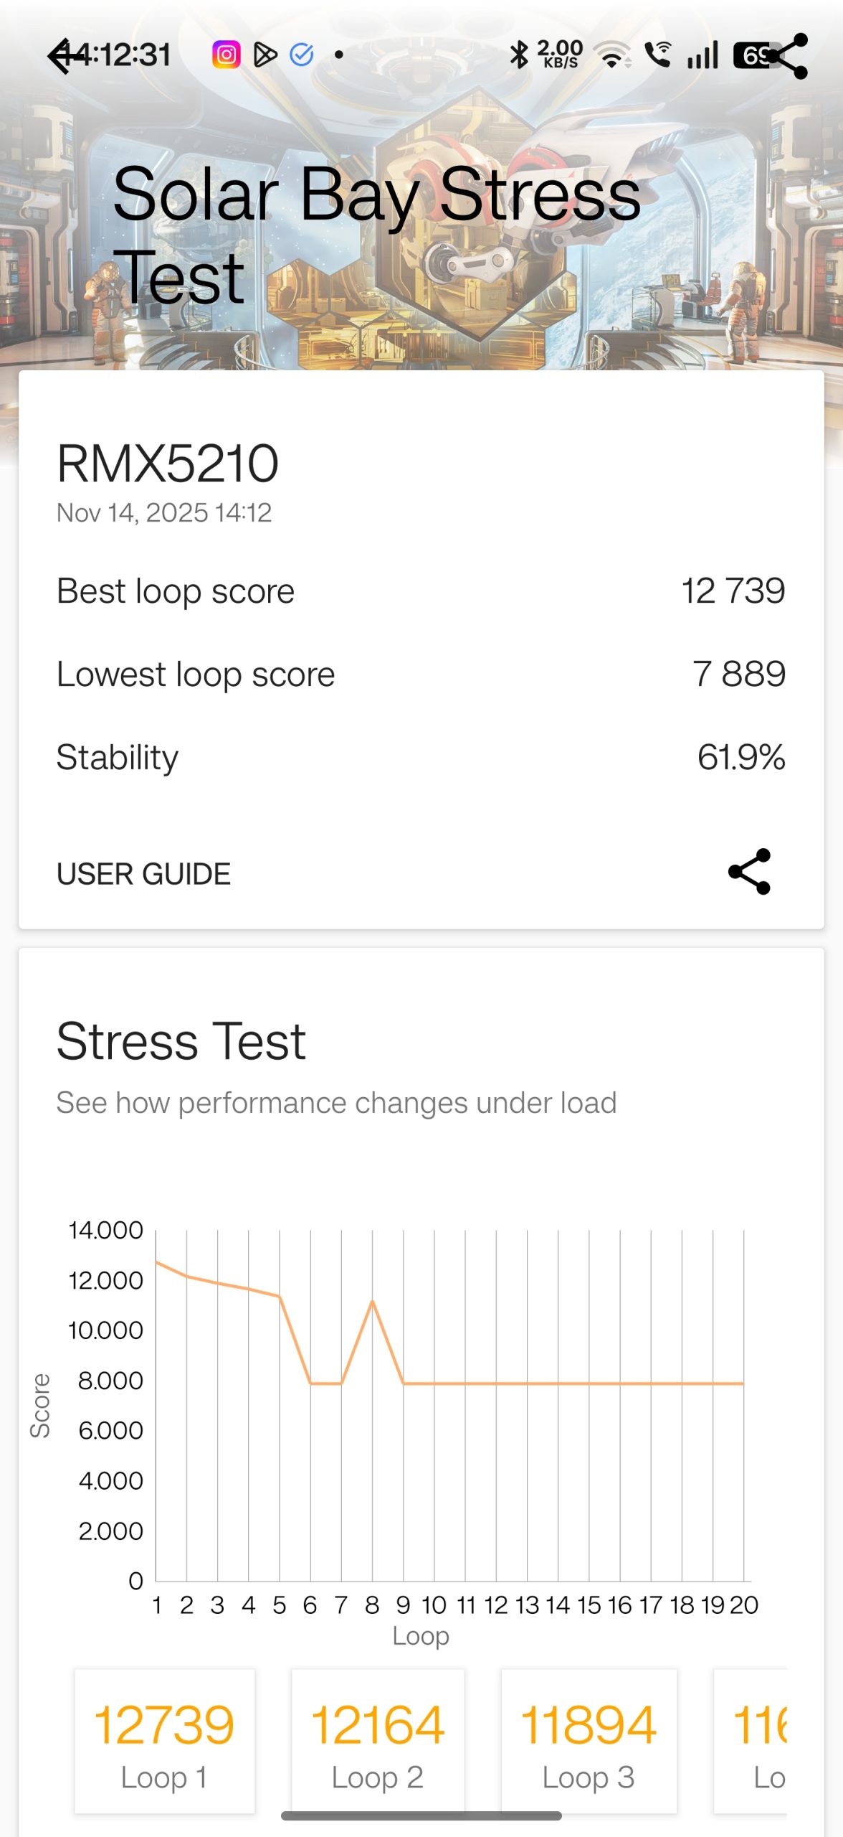The width and height of the screenshot is (843, 1837).
Task: Tap the Wi-Fi calling status icon
Action: click(657, 55)
